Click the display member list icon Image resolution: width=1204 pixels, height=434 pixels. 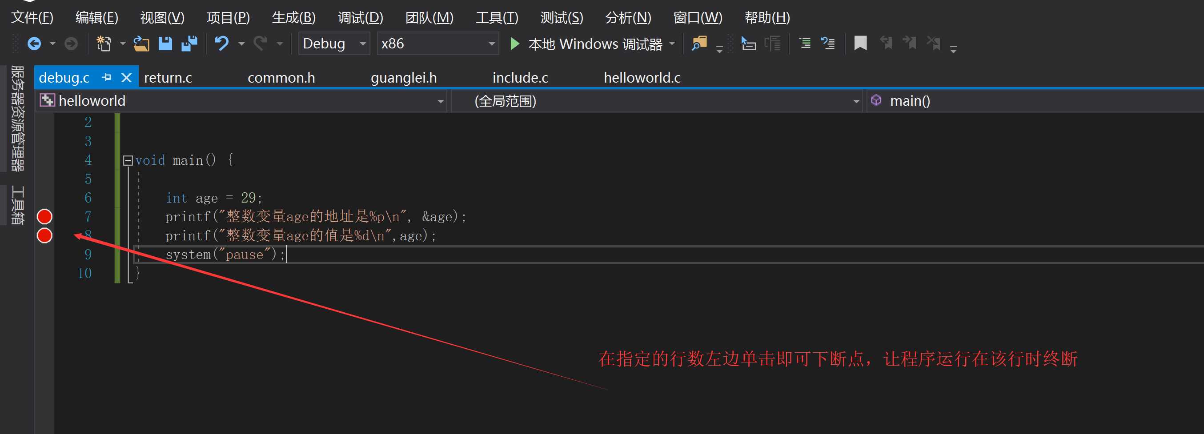(749, 44)
